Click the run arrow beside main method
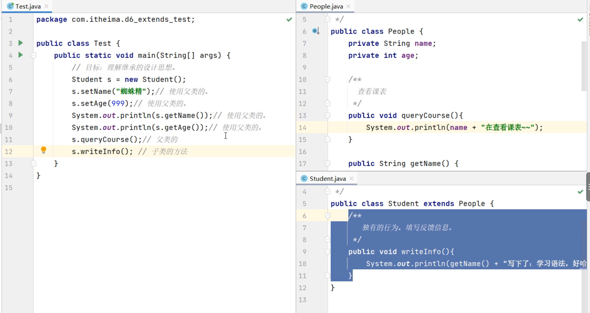 (x=20, y=55)
